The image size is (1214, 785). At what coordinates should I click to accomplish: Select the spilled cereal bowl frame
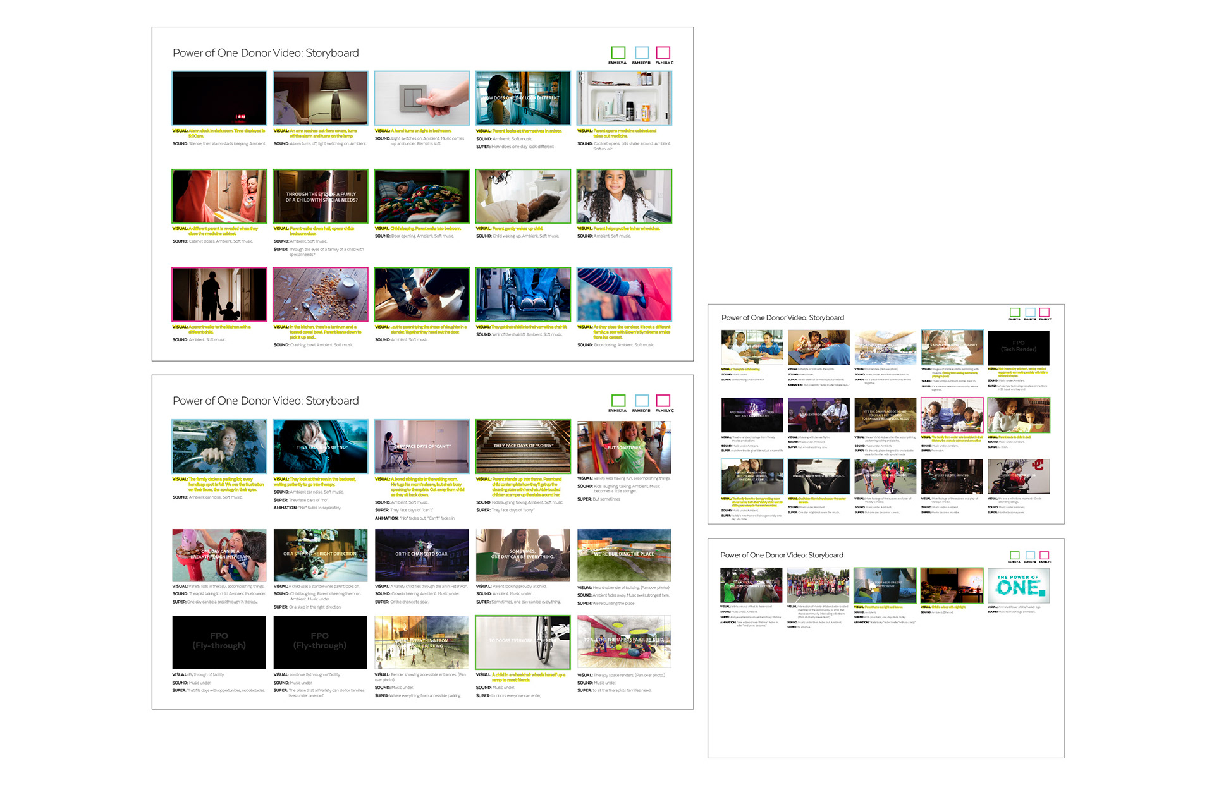(321, 294)
